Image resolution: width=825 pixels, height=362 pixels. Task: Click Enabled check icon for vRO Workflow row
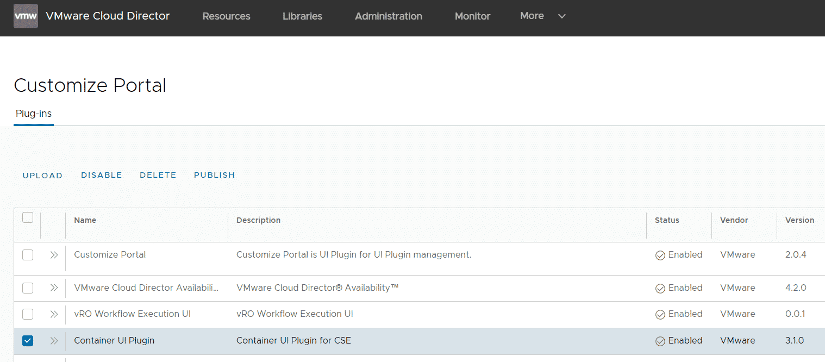[x=660, y=315]
